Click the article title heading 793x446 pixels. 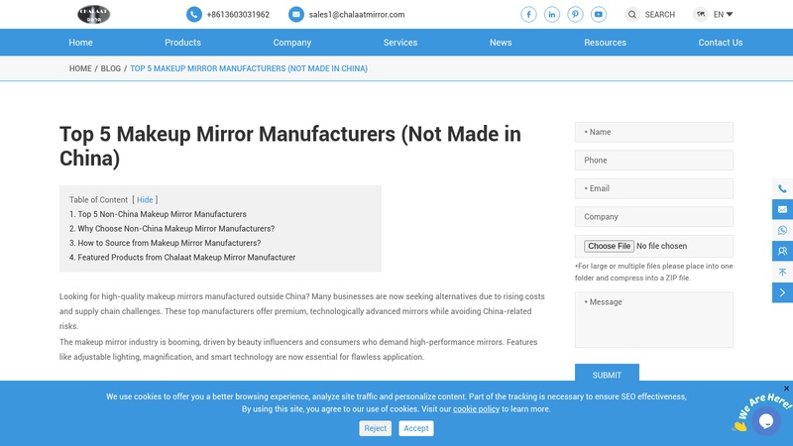point(290,146)
